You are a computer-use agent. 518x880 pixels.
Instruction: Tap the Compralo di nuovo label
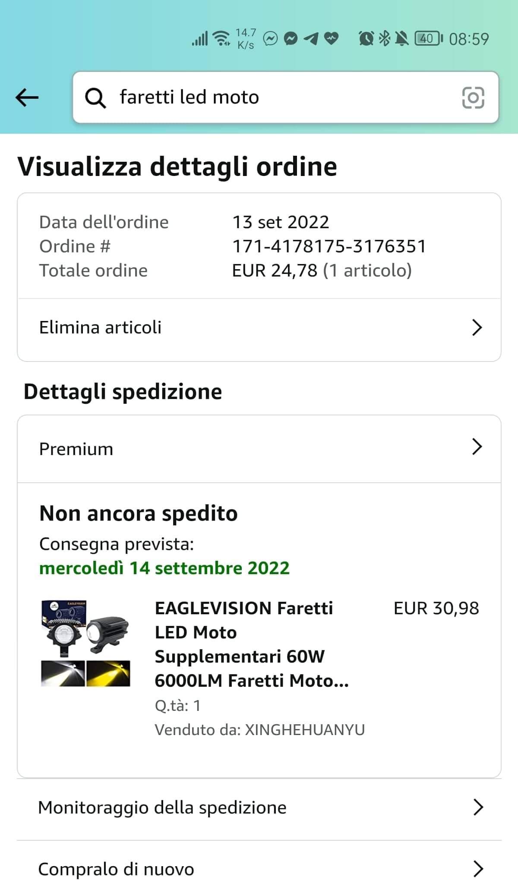(x=116, y=869)
